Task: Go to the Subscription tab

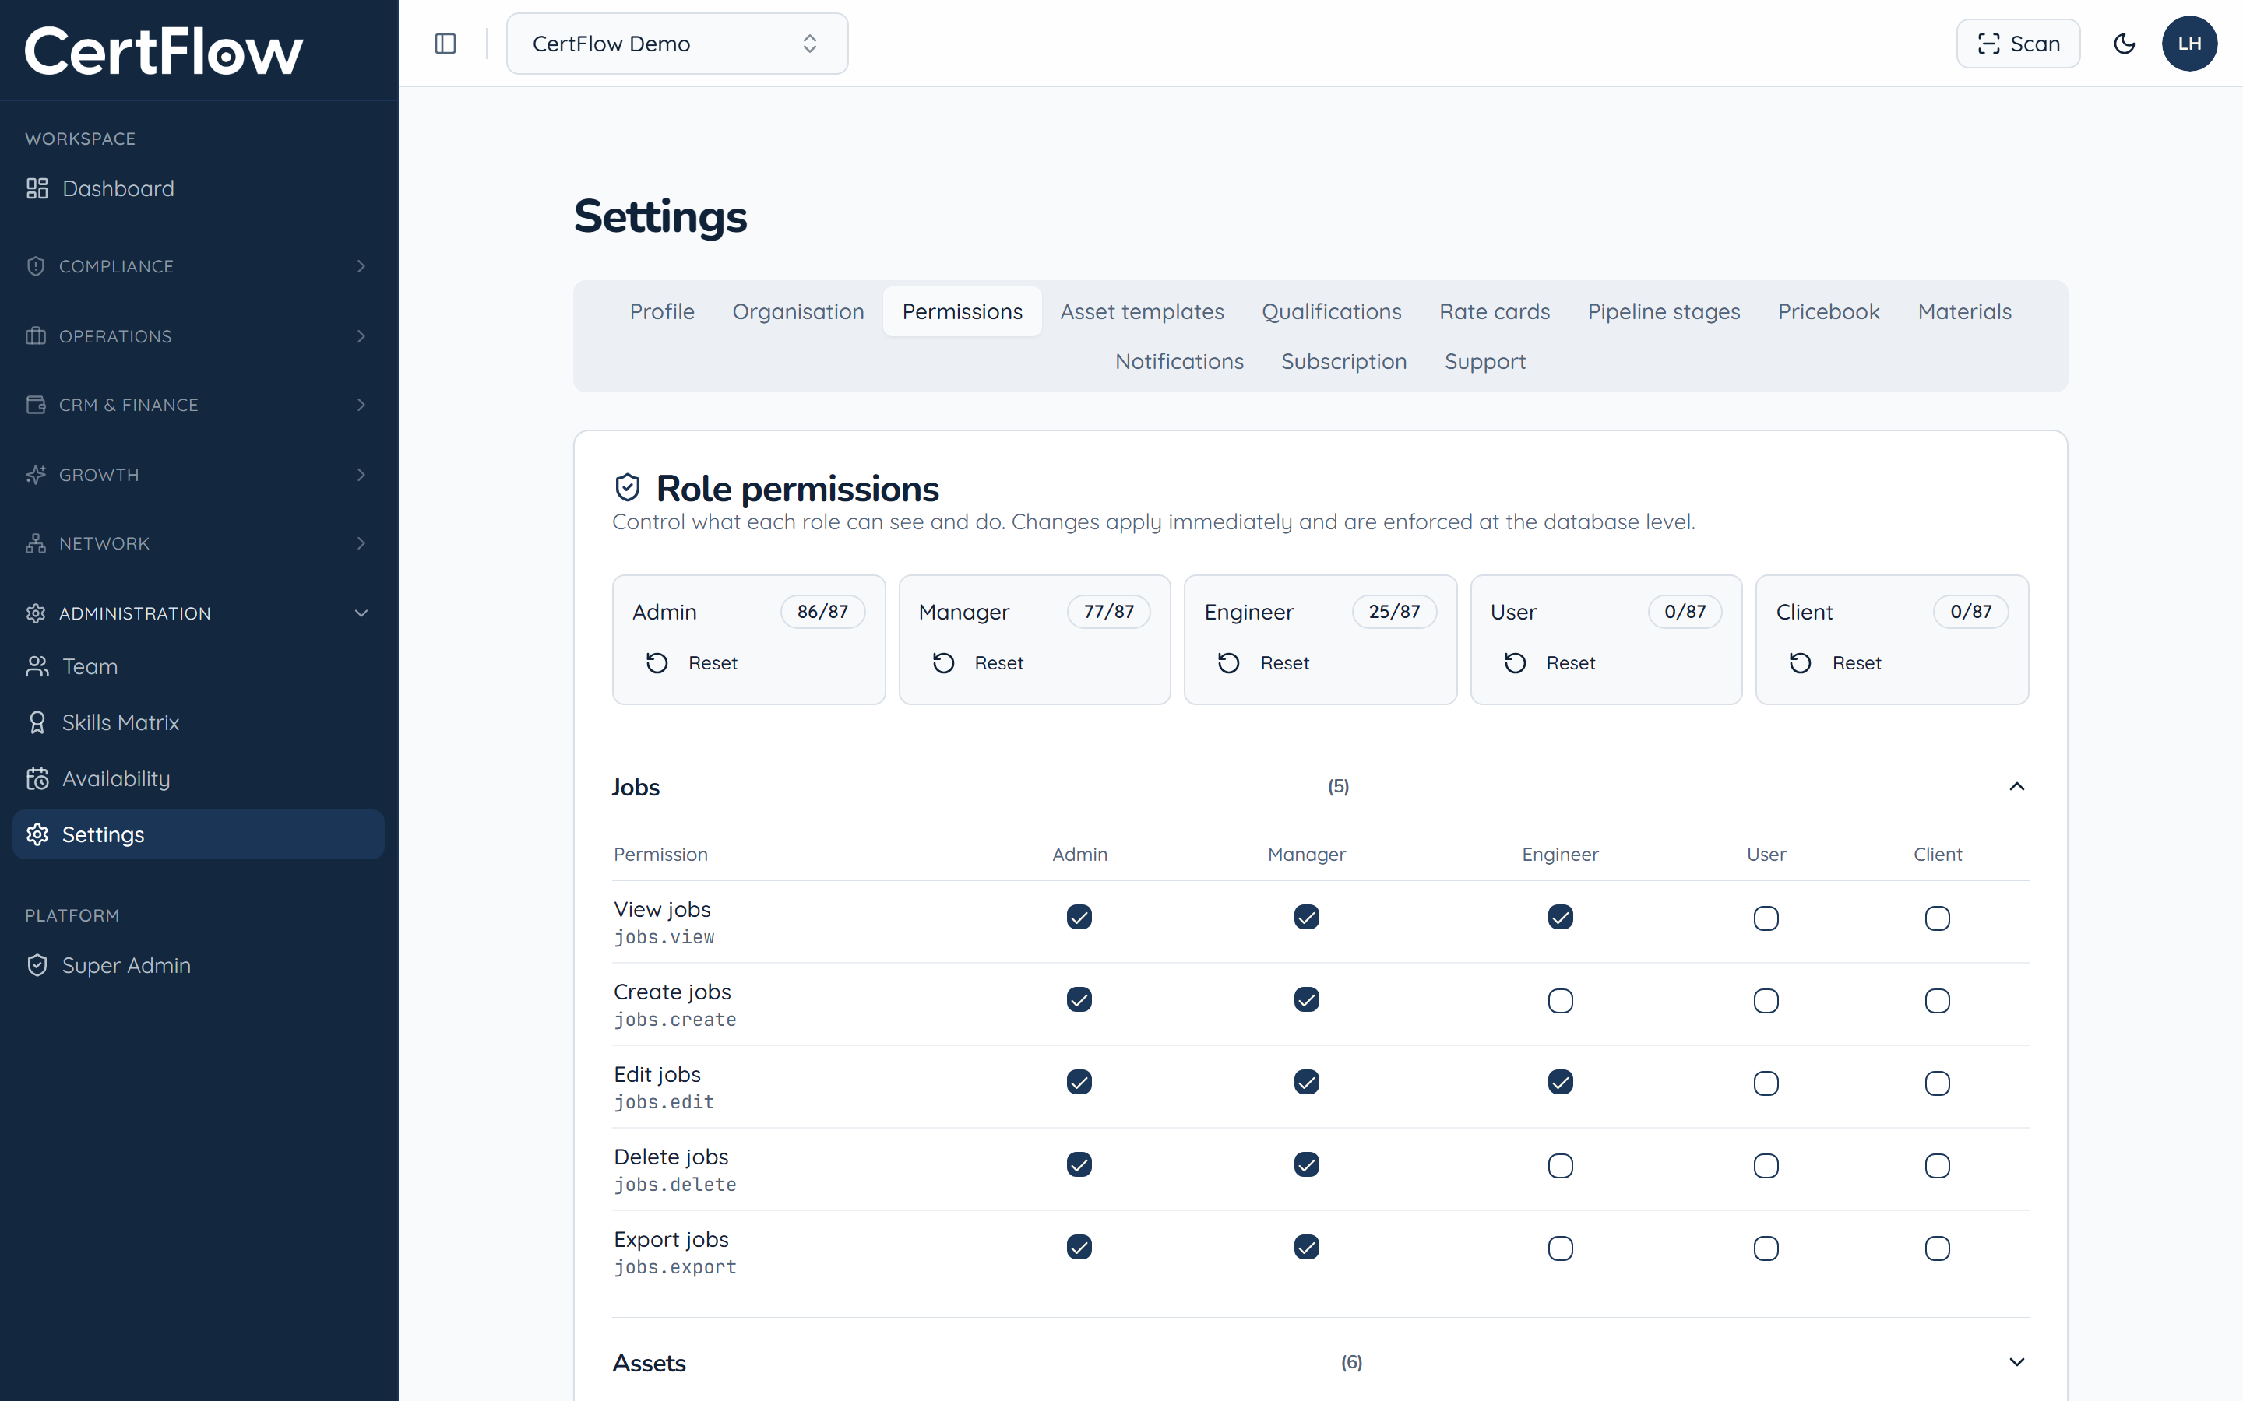Action: pyautogui.click(x=1344, y=361)
